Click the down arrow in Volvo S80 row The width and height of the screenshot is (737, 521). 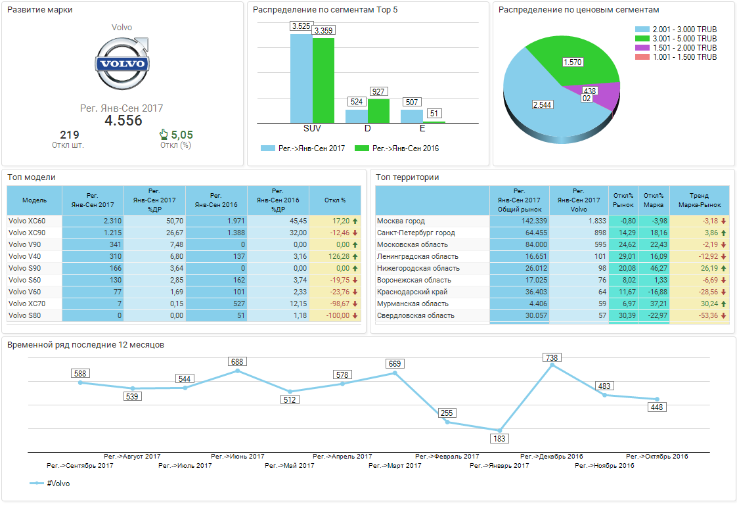(x=355, y=316)
